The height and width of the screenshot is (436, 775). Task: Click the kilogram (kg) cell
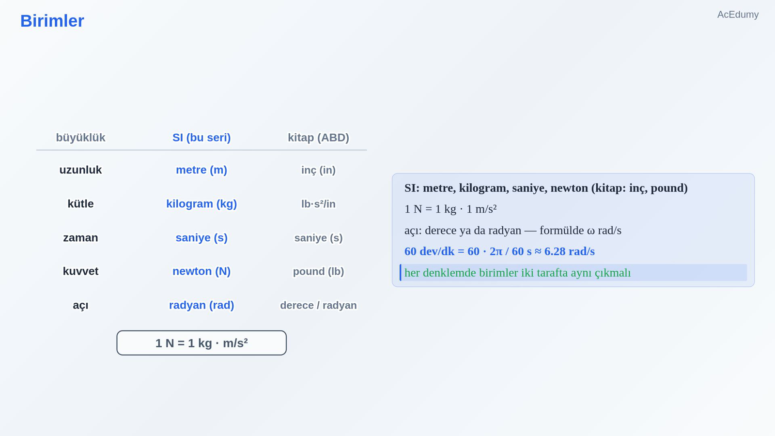(x=201, y=204)
